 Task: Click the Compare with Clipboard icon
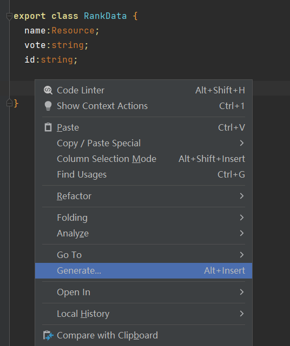[48, 335]
